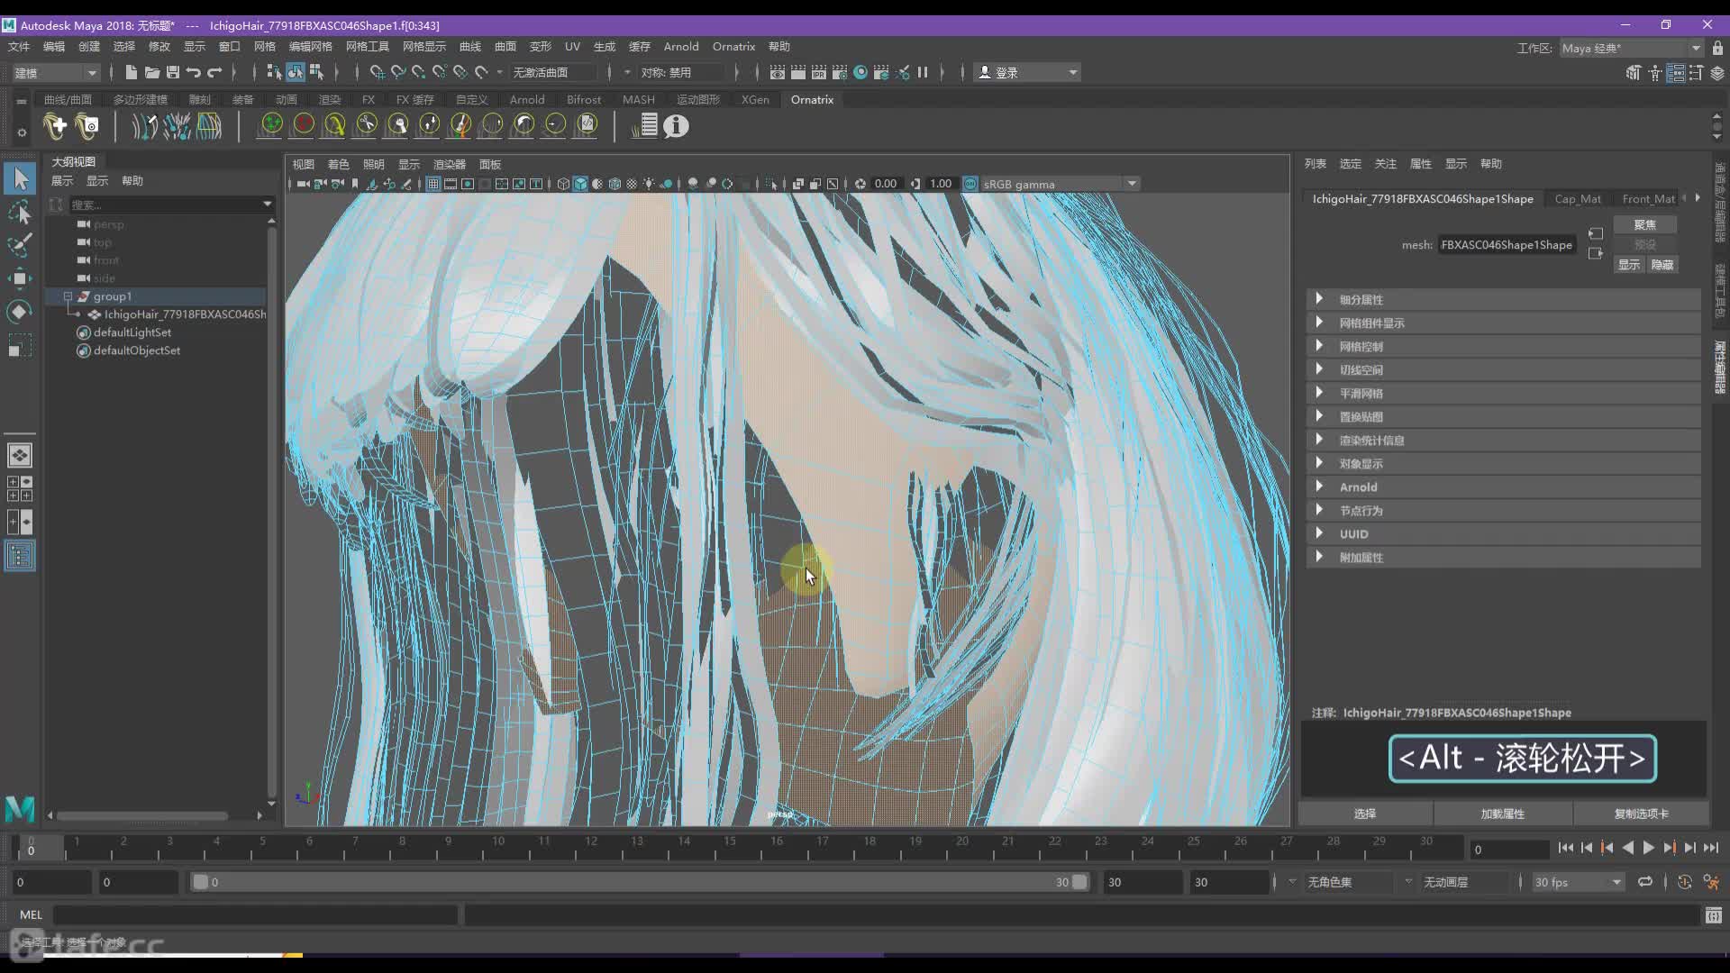Toggle pause viewport icon in status line

(x=923, y=72)
